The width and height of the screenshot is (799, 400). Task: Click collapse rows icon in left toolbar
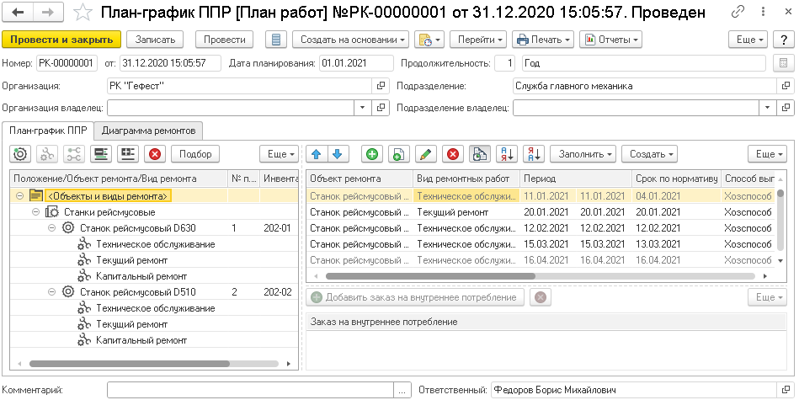click(x=128, y=154)
